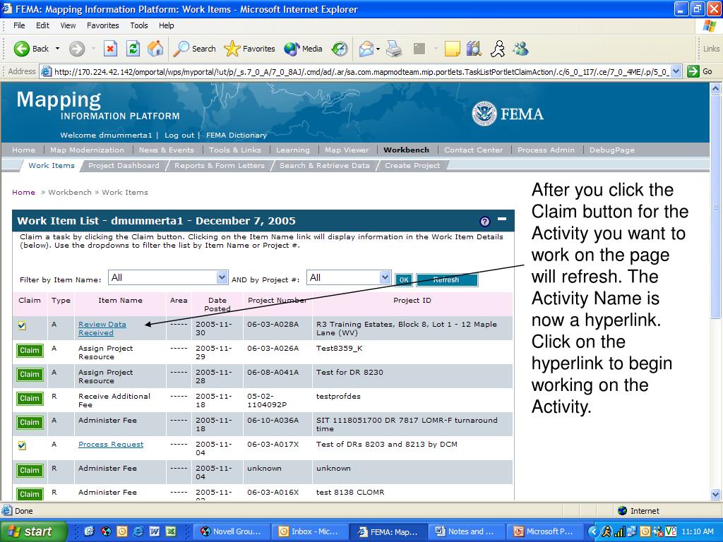
Task: Click the Messenger people icon in toolbar
Action: [x=520, y=49]
